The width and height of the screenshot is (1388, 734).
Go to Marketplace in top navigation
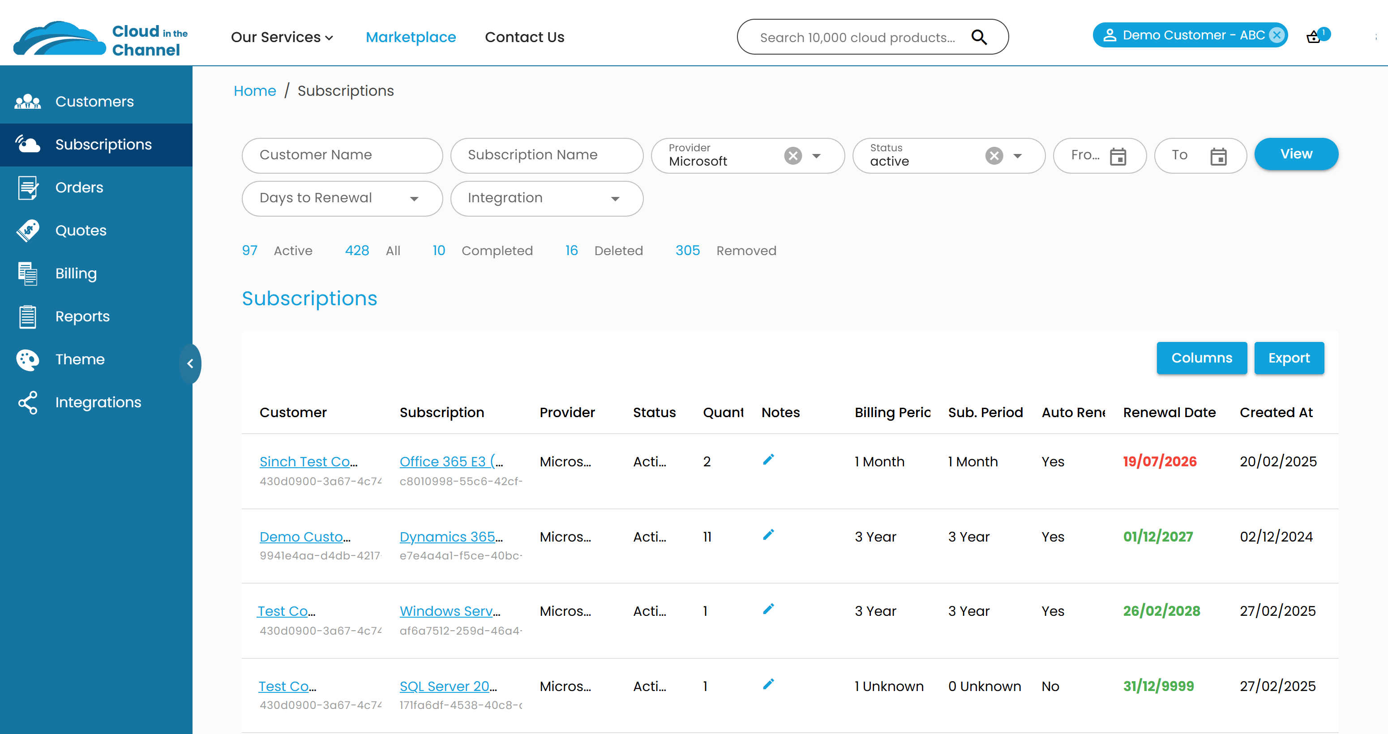click(411, 37)
